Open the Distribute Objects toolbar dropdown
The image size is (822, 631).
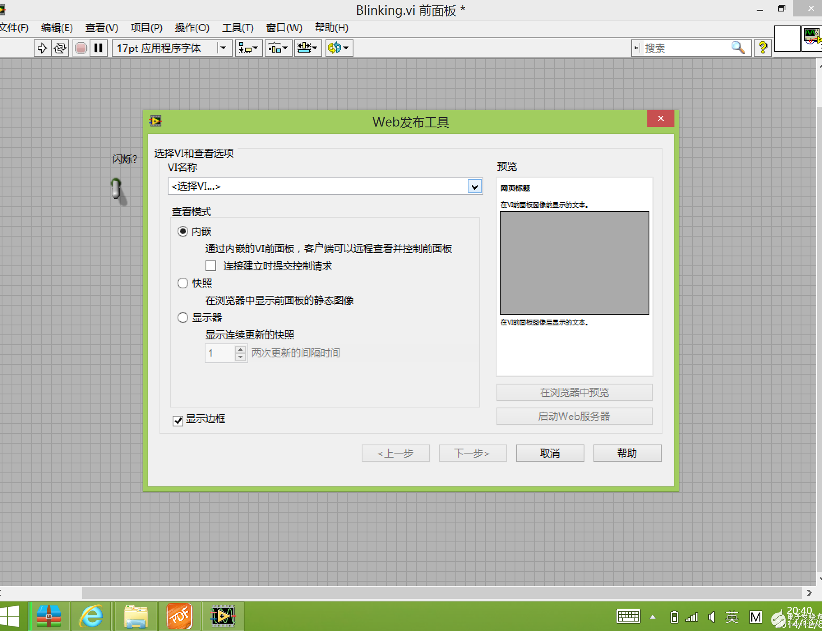pos(278,48)
